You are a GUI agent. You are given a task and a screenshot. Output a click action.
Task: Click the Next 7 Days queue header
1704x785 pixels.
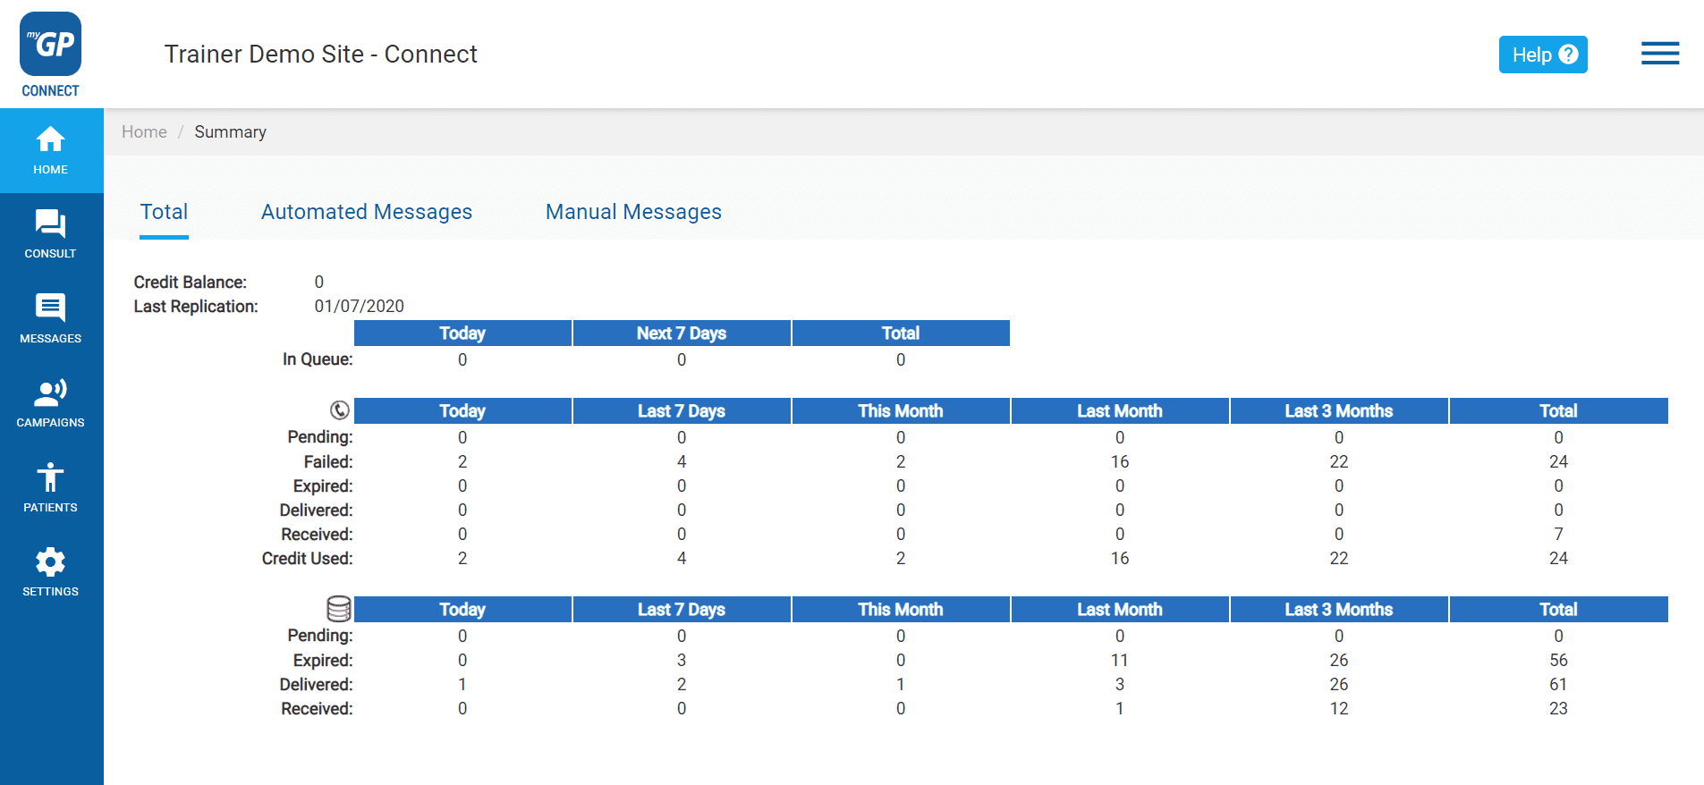682,333
